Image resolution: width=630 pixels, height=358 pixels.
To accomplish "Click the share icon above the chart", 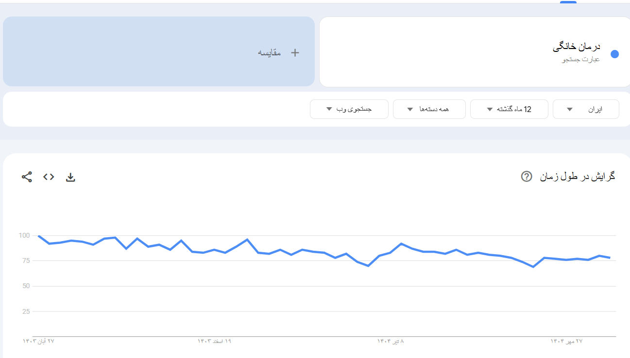I will pyautogui.click(x=27, y=177).
